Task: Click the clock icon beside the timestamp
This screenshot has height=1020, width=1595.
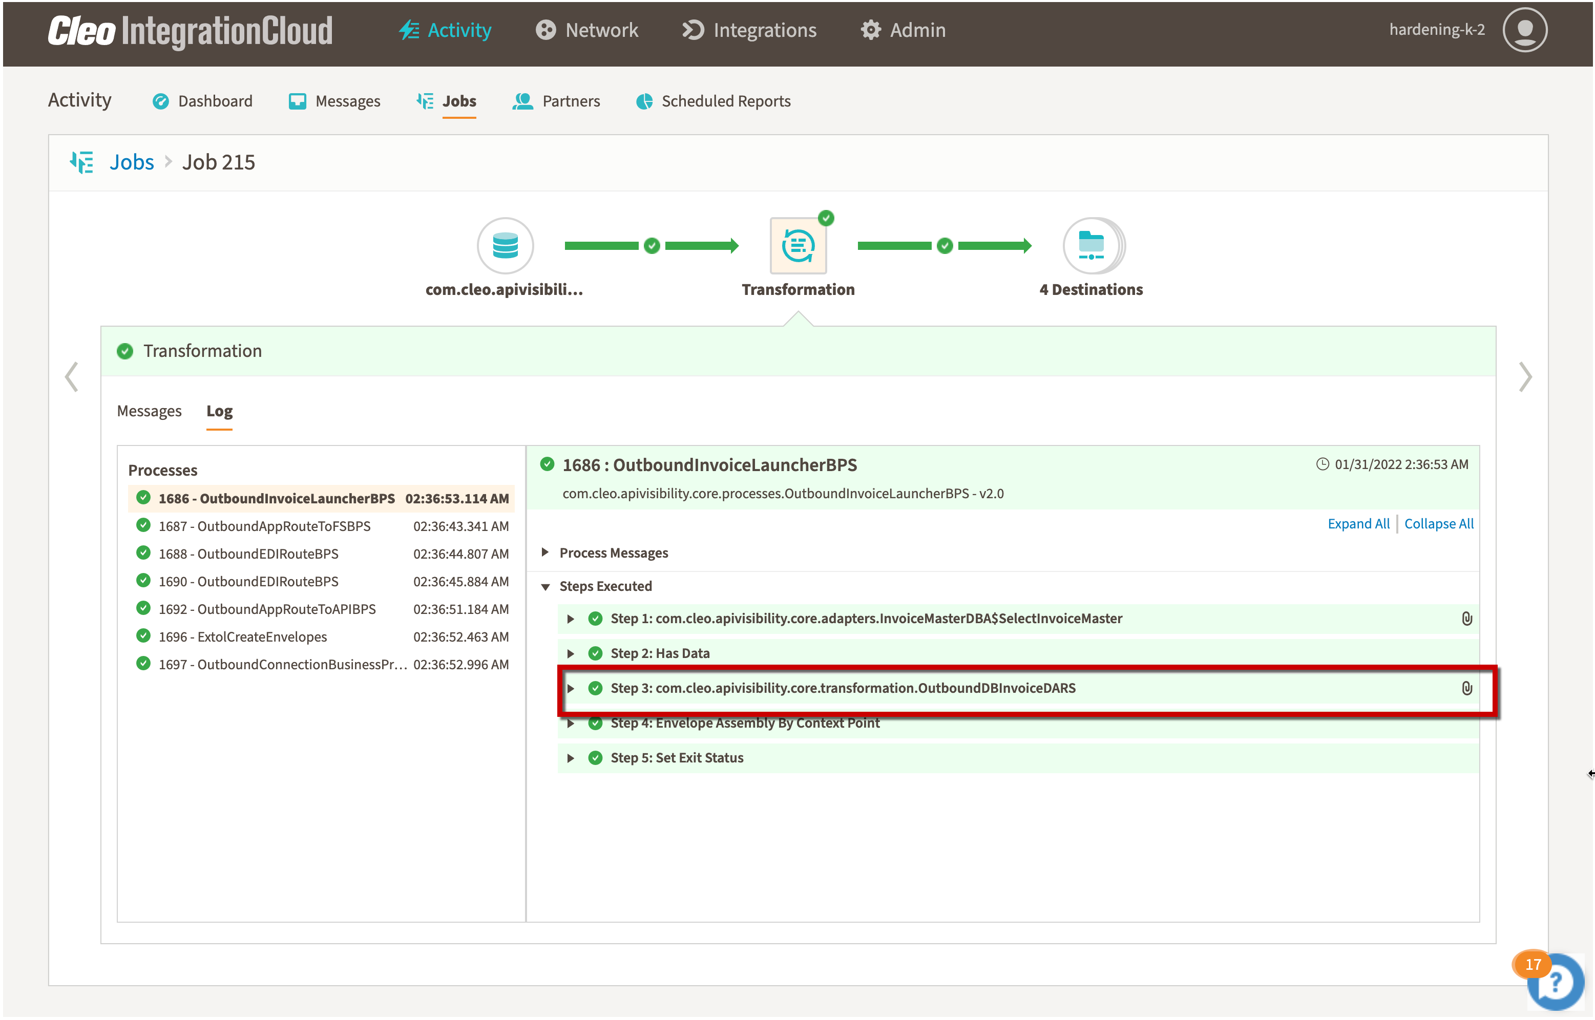Action: click(1322, 464)
